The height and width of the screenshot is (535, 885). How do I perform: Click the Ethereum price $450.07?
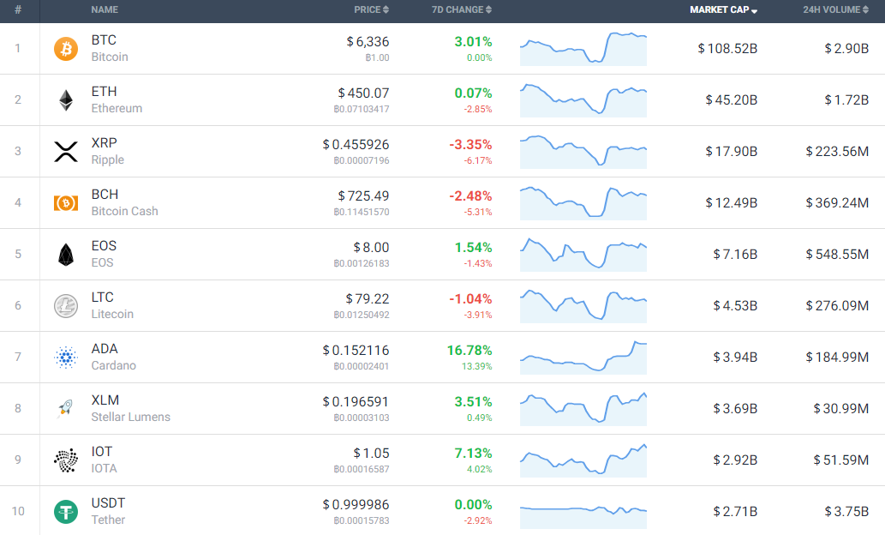point(363,93)
